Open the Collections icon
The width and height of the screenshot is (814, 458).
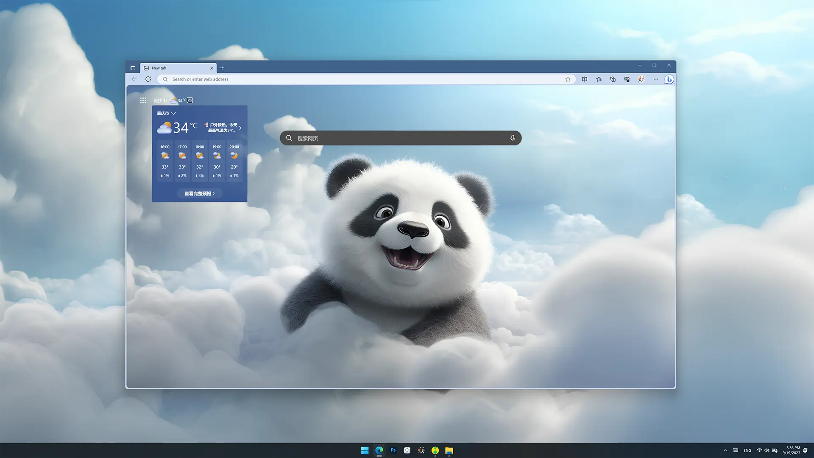click(613, 79)
